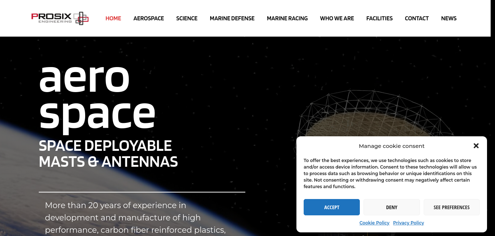The width and height of the screenshot is (495, 236).
Task: Open the Aerospace menu item
Action: click(149, 18)
